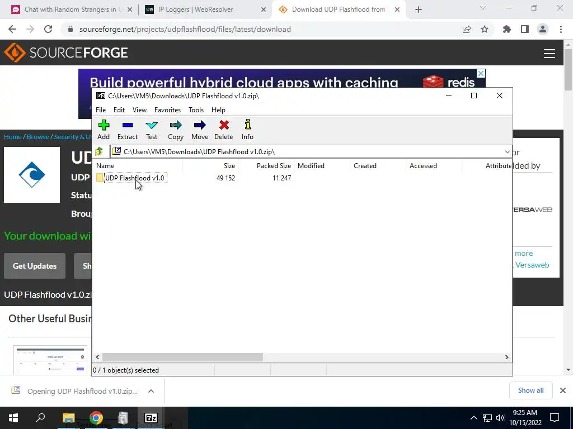Open the Chrome profile avatar
Screen dimensions: 573x429
coord(543,29)
